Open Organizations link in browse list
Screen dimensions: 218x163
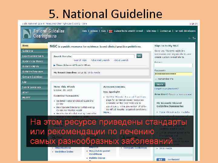click(x=63, y=148)
